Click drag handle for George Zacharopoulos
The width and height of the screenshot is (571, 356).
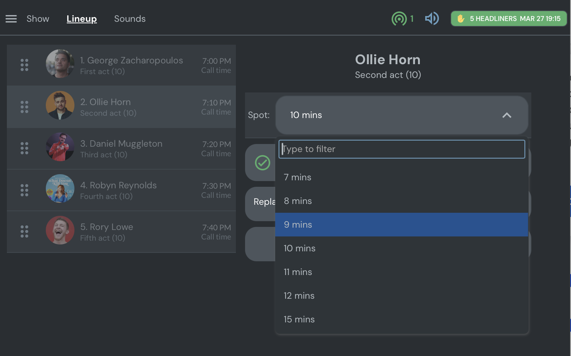(x=24, y=65)
